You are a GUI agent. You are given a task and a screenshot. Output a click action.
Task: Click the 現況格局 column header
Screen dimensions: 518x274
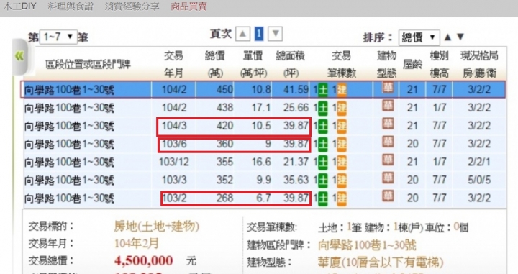479,64
